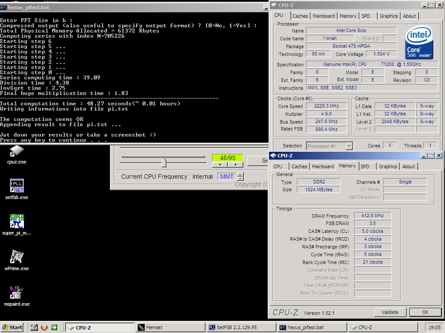Open Caches tab in lower CPU-Z window
This screenshot has width=445, height=333.
coord(299,166)
